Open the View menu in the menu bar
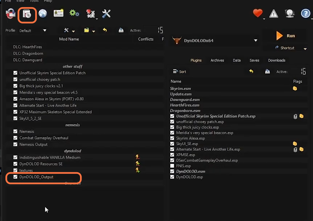Screen dimensions: 313x221 [20, 1]
